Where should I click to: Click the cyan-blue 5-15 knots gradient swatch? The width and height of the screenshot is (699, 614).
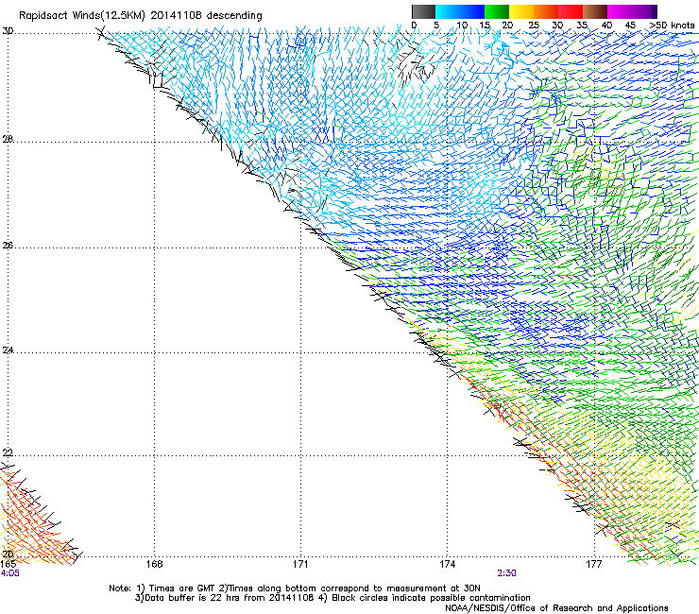[460, 11]
